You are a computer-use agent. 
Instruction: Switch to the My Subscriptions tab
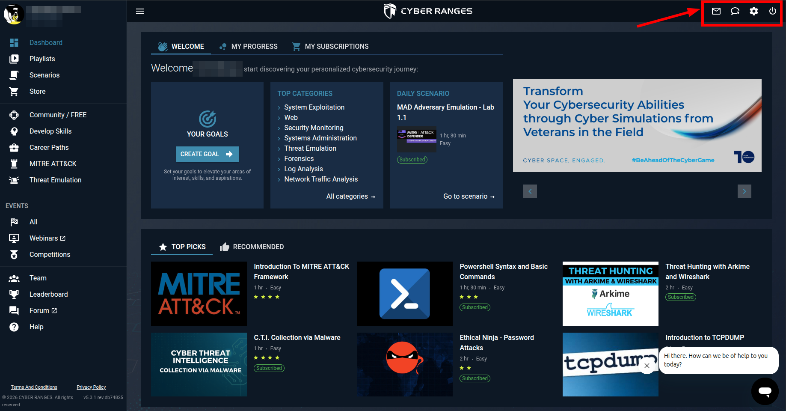tap(330, 46)
